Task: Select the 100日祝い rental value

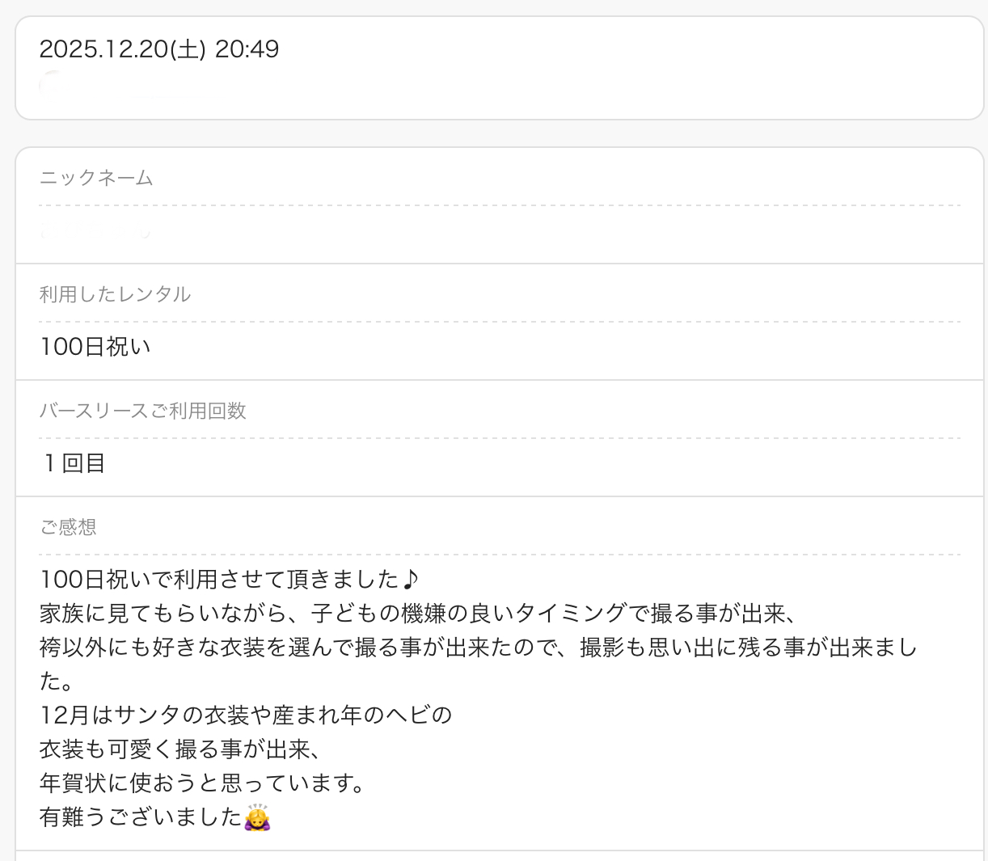Action: coord(95,347)
